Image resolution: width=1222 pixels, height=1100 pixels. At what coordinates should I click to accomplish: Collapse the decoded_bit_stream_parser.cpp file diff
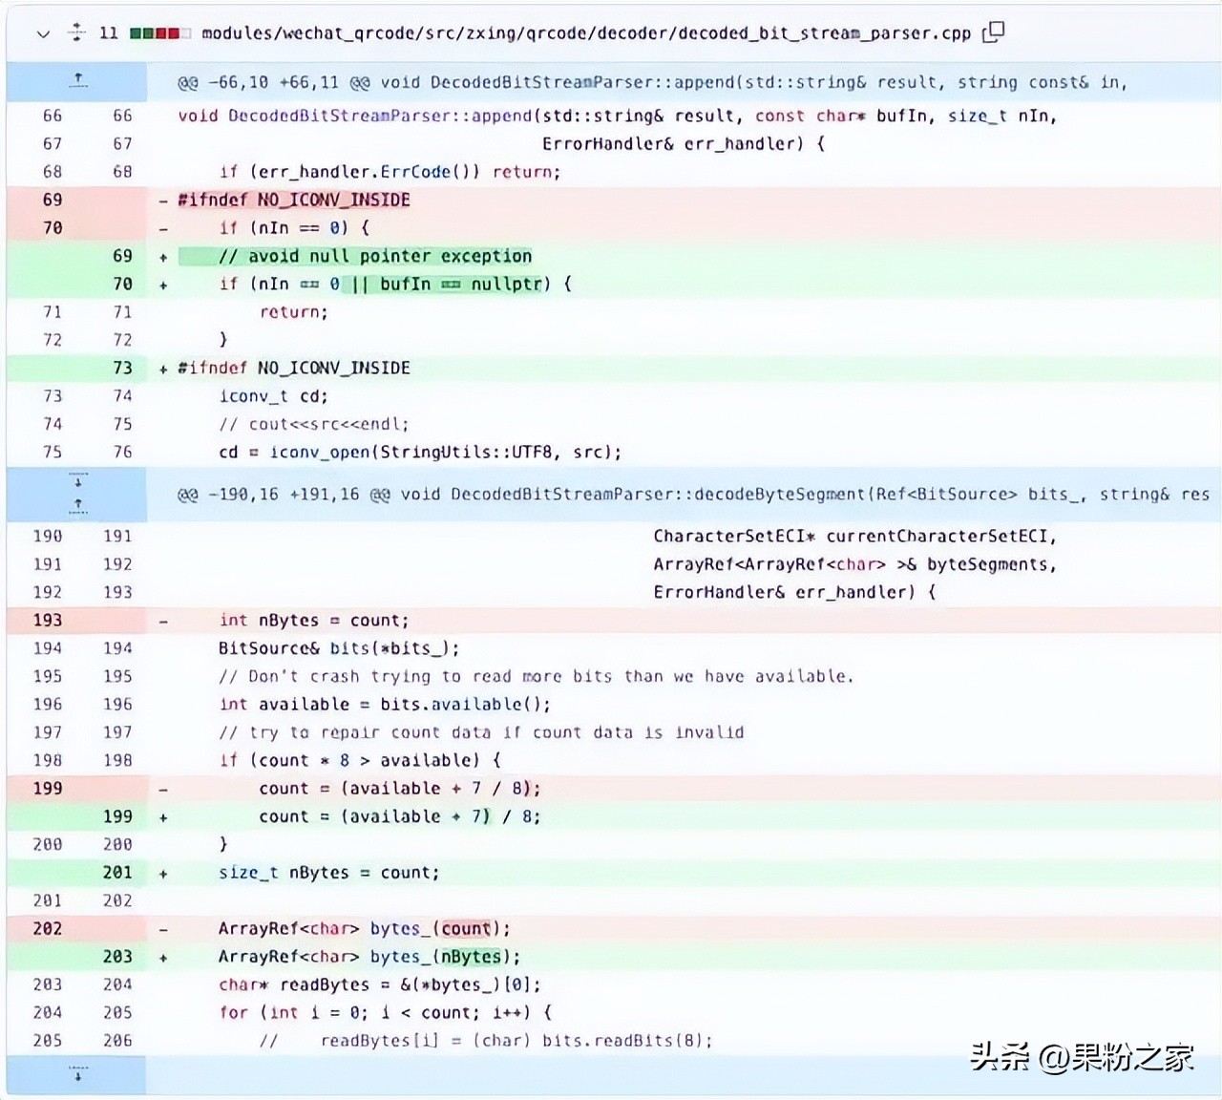[x=42, y=33]
